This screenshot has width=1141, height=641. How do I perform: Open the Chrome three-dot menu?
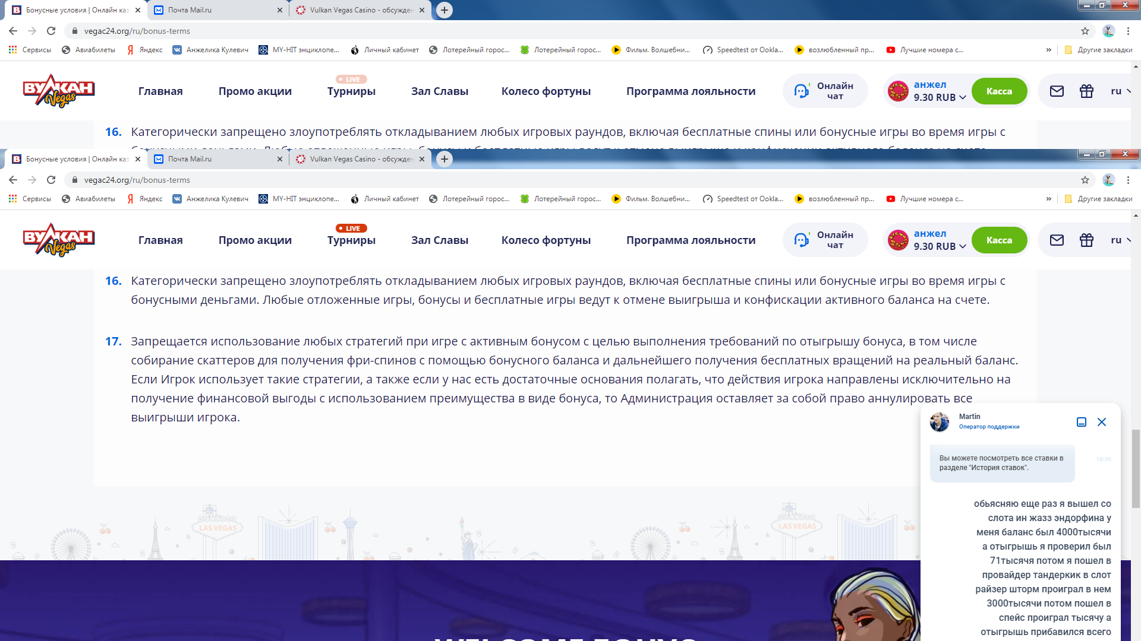coord(1128,180)
